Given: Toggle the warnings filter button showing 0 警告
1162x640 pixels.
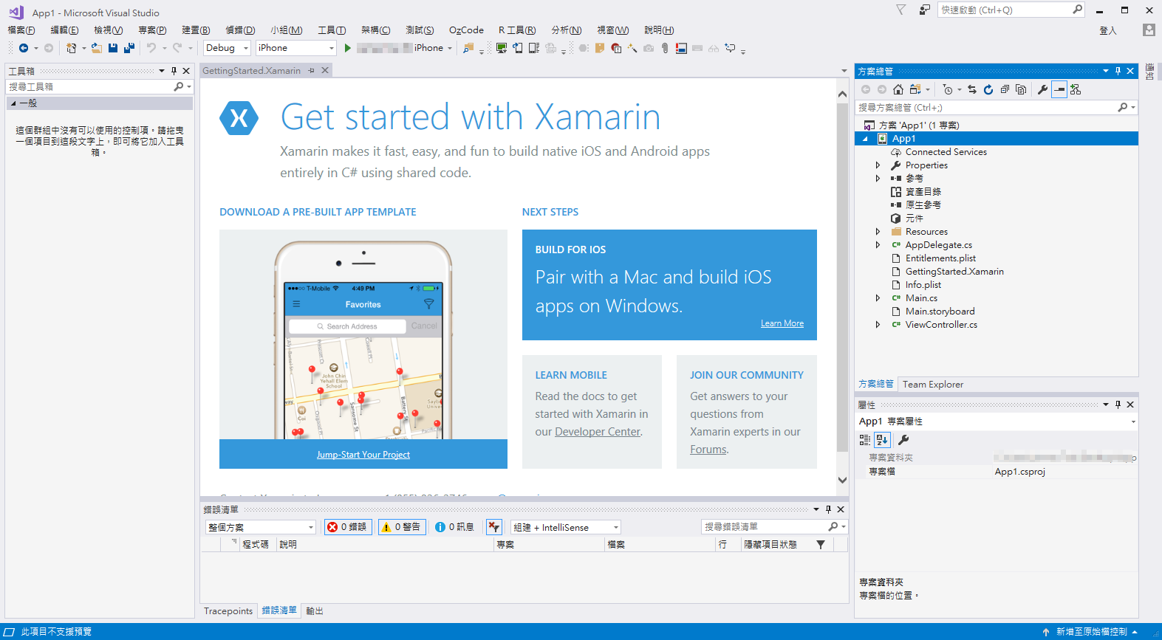Looking at the screenshot, I should click(x=402, y=527).
